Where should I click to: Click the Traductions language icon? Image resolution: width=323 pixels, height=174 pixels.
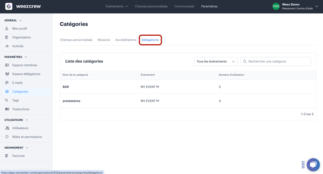(7, 109)
